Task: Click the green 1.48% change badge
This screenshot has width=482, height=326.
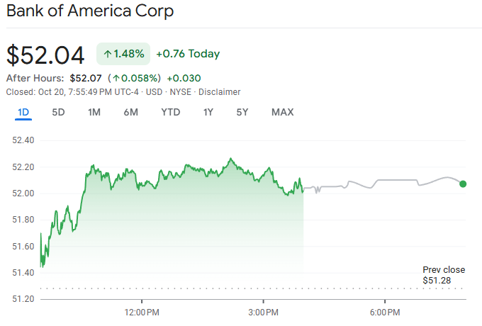Action: point(123,53)
